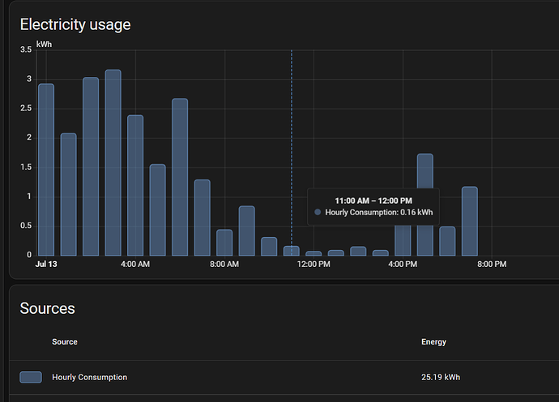This screenshot has height=402, width=559.
Task: Click the 8:00 PM axis label
Action: pos(492,264)
